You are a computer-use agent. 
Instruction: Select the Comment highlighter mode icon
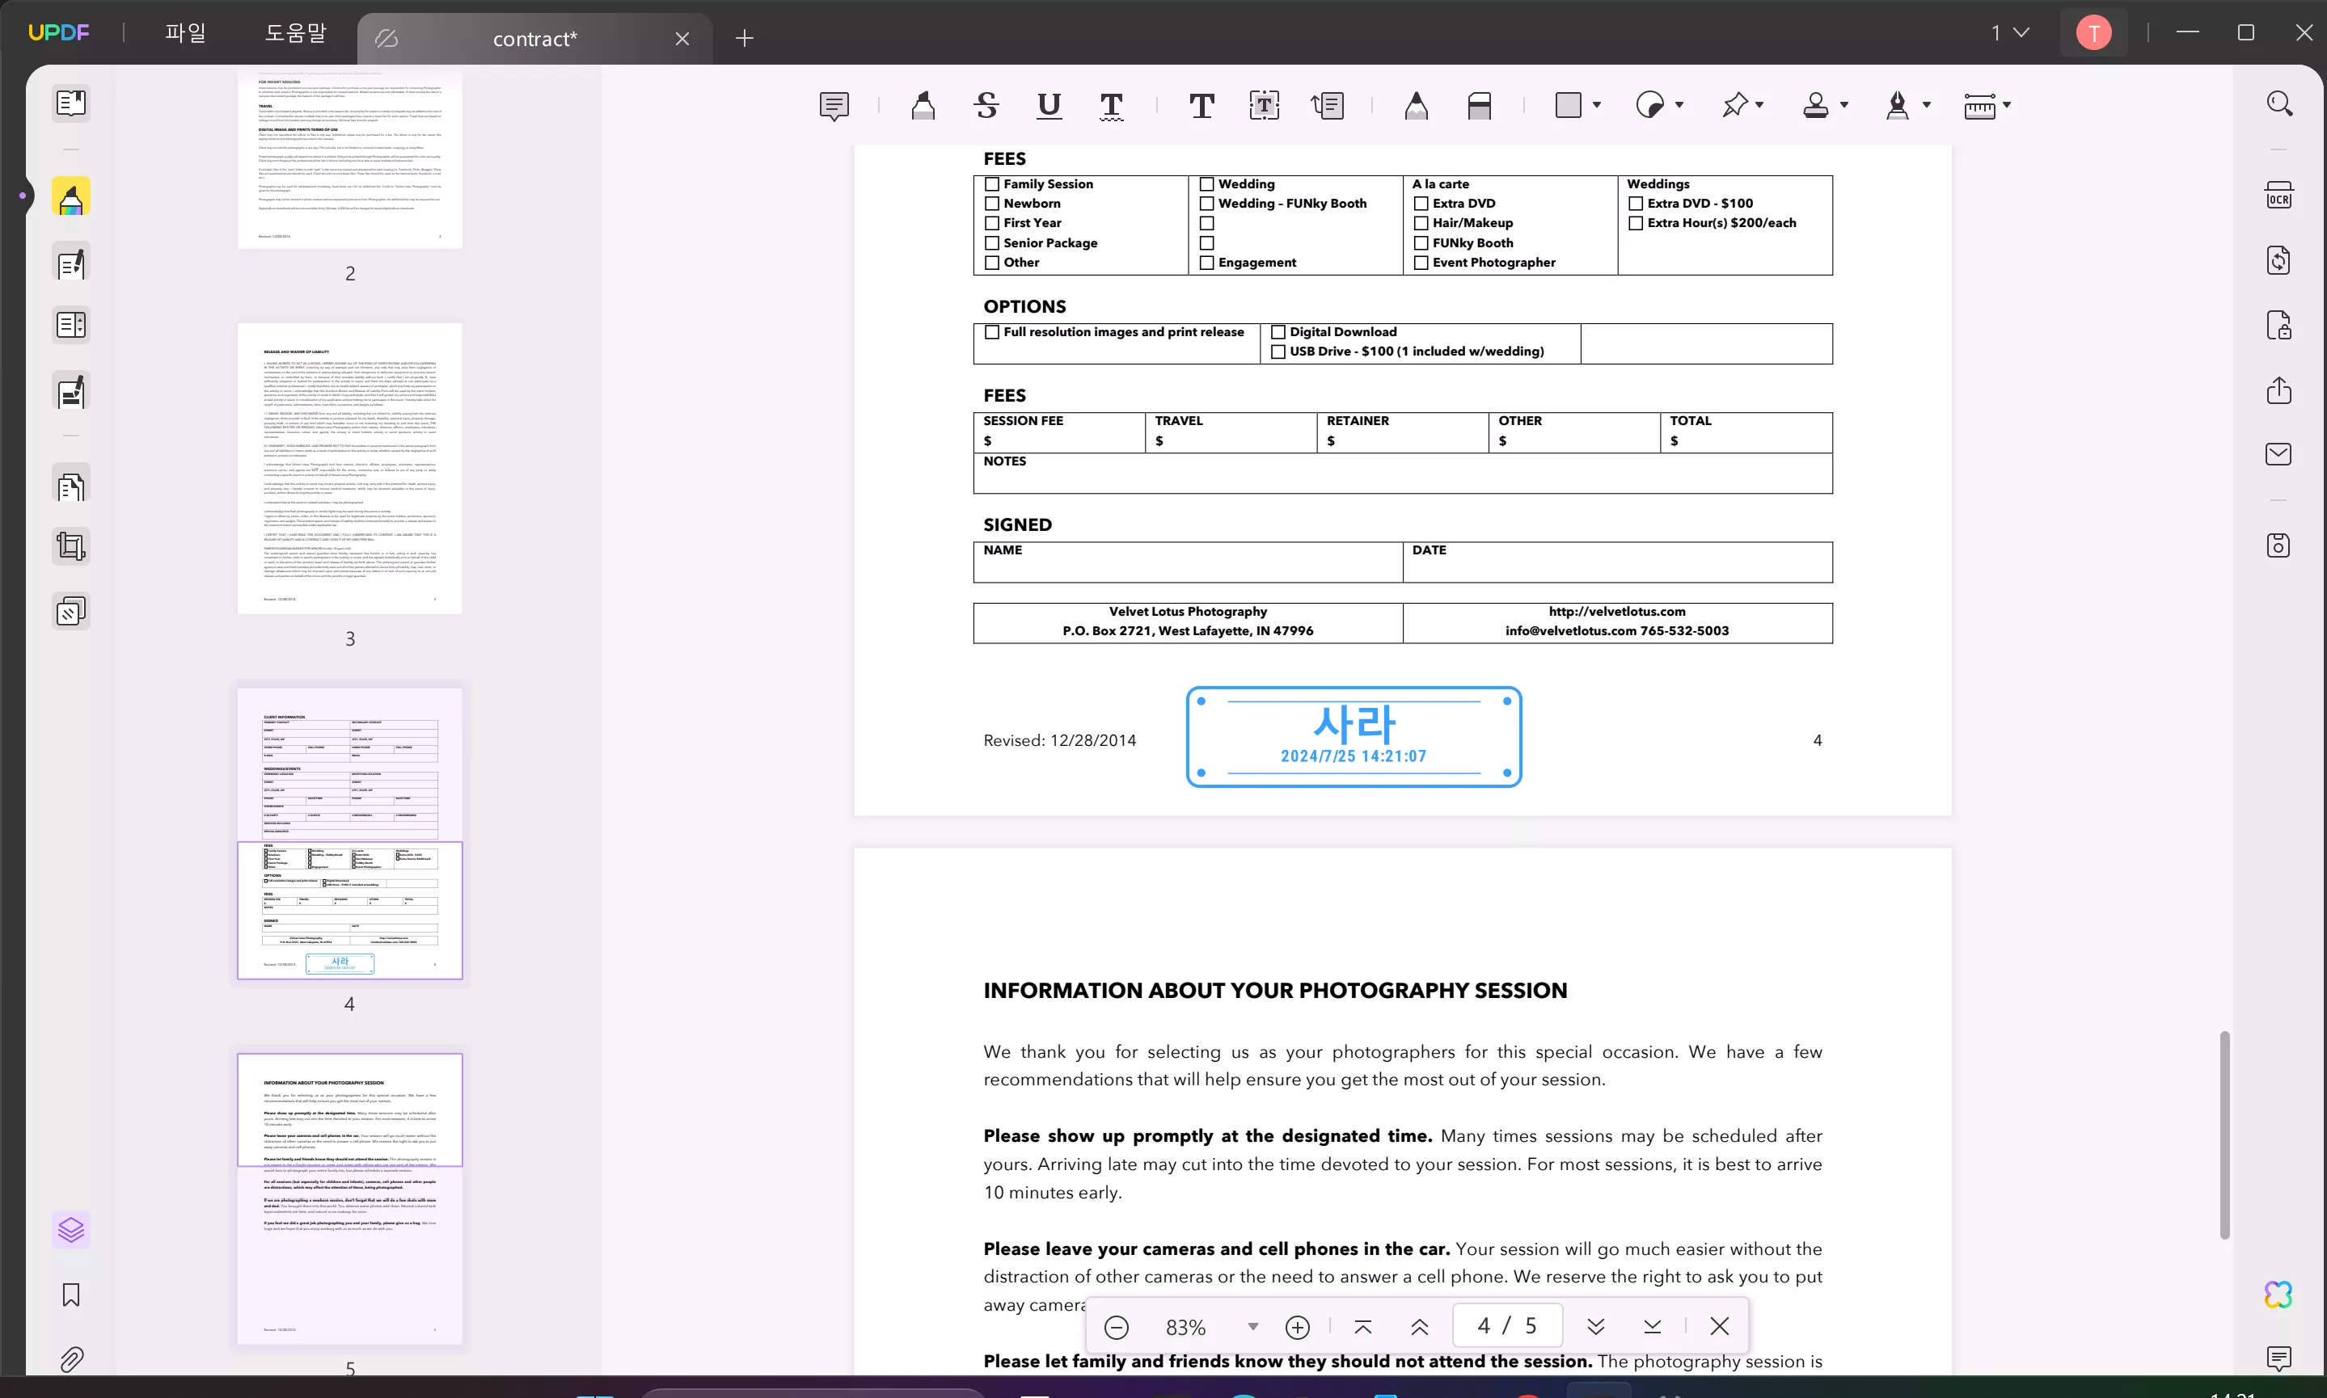point(70,197)
